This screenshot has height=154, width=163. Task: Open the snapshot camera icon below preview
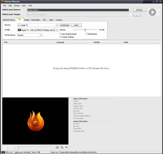[x=57, y=147]
